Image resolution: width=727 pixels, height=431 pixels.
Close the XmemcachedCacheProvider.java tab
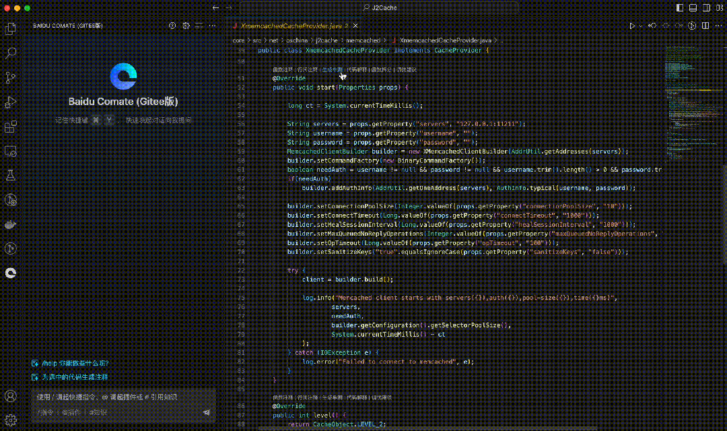click(355, 26)
